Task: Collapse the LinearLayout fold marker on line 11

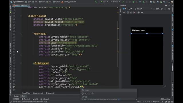Action: click(21, 16)
